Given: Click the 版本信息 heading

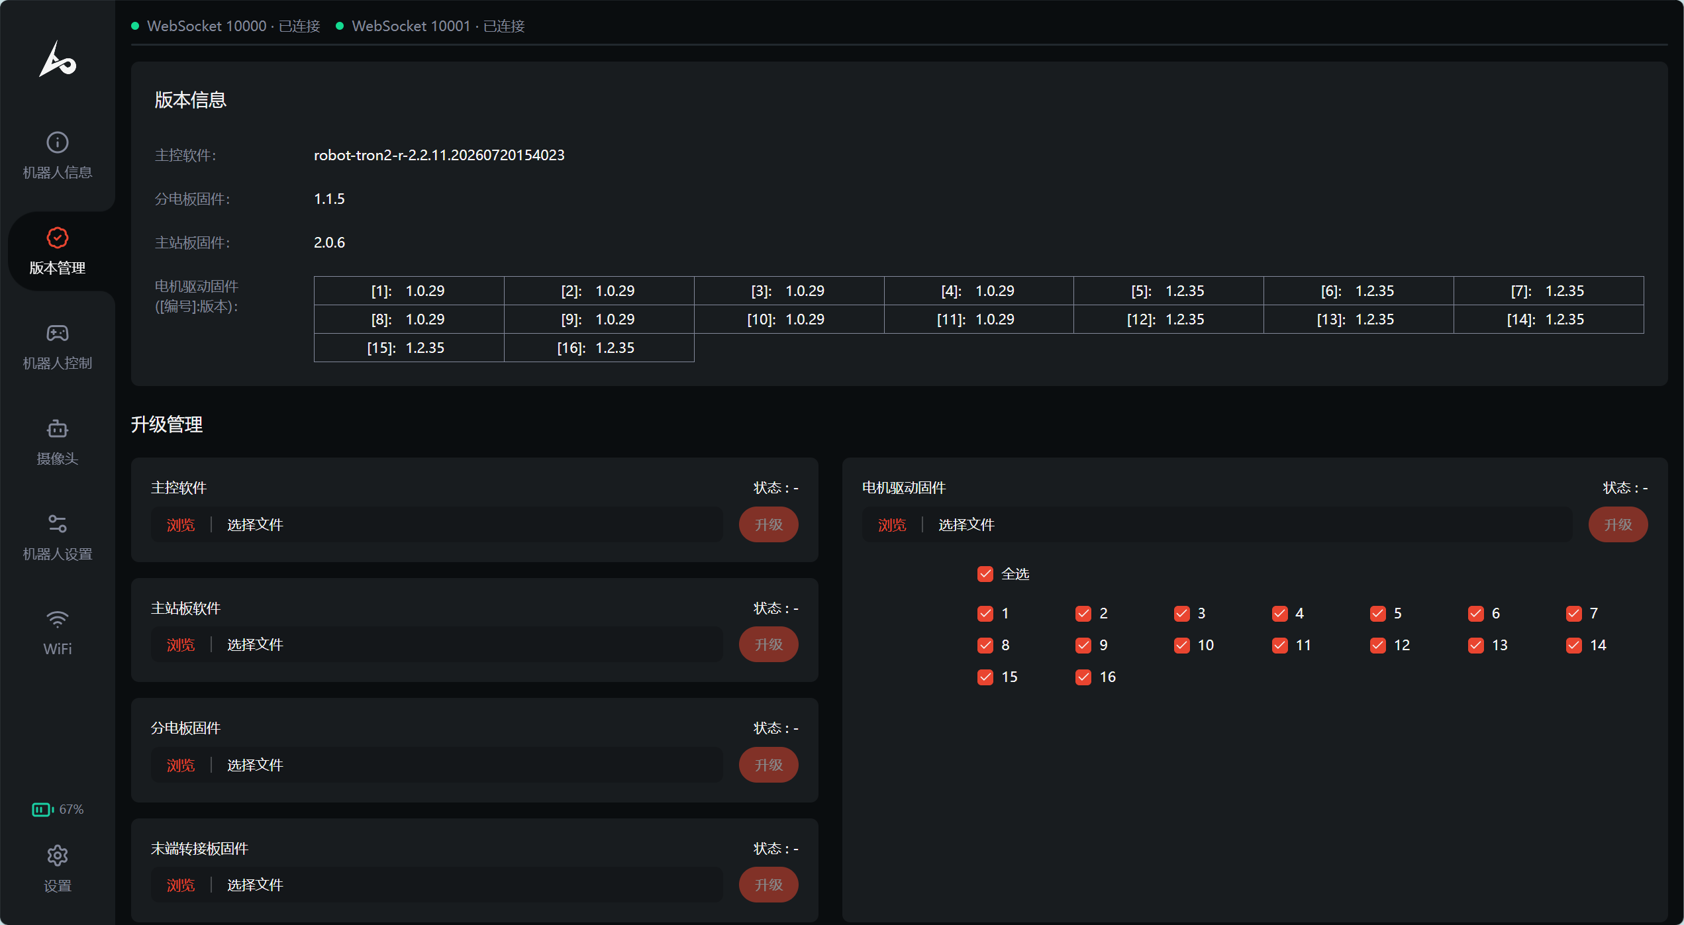Looking at the screenshot, I should 191,100.
